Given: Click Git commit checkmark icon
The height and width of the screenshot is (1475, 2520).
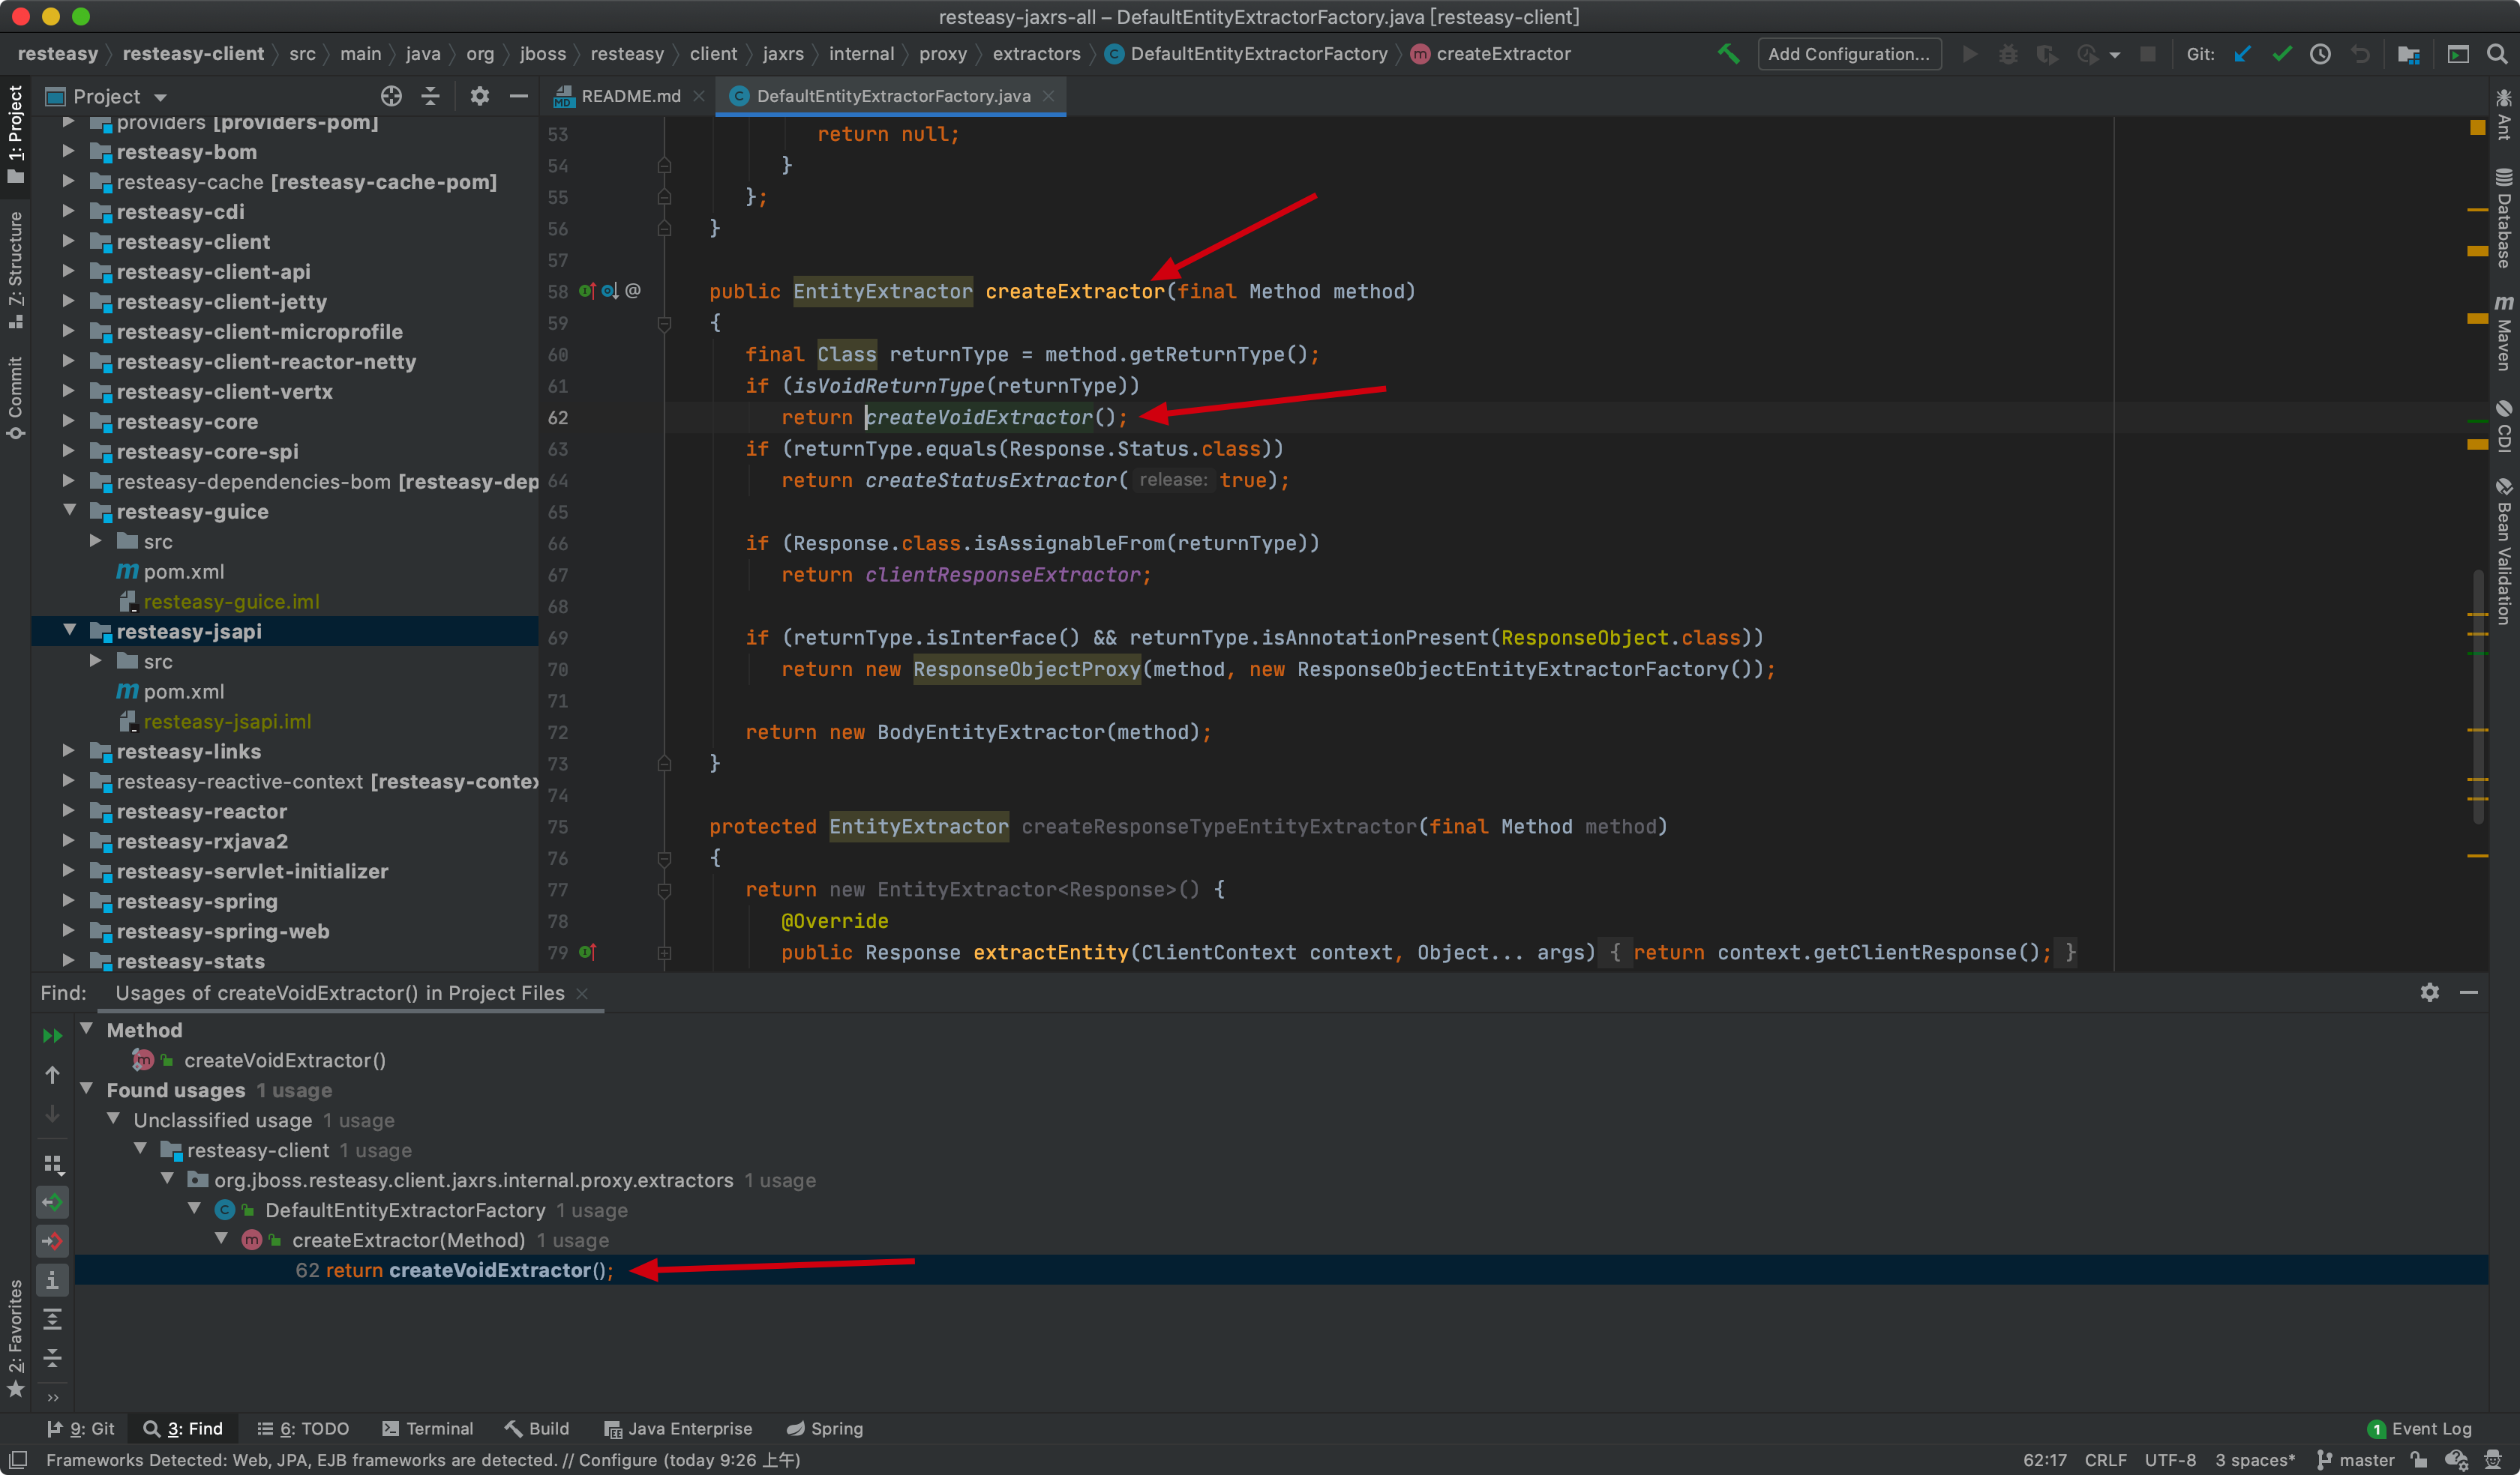Looking at the screenshot, I should coord(2282,54).
